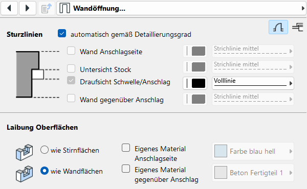The height and width of the screenshot is (189, 307).
Task: Click the wie Wandflächen 3D block icon
Action: (24, 174)
